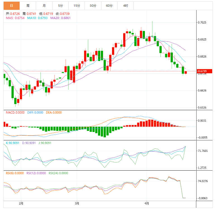Click the 2月 date axis marker

(21, 203)
